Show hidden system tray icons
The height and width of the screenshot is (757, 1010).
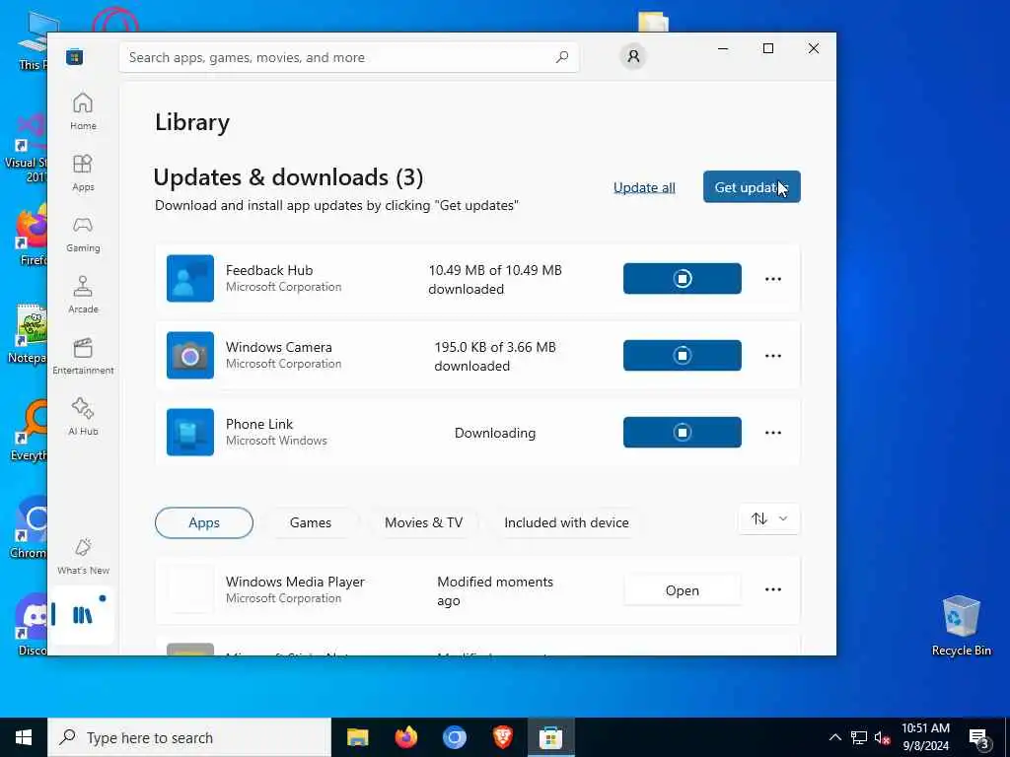click(834, 737)
